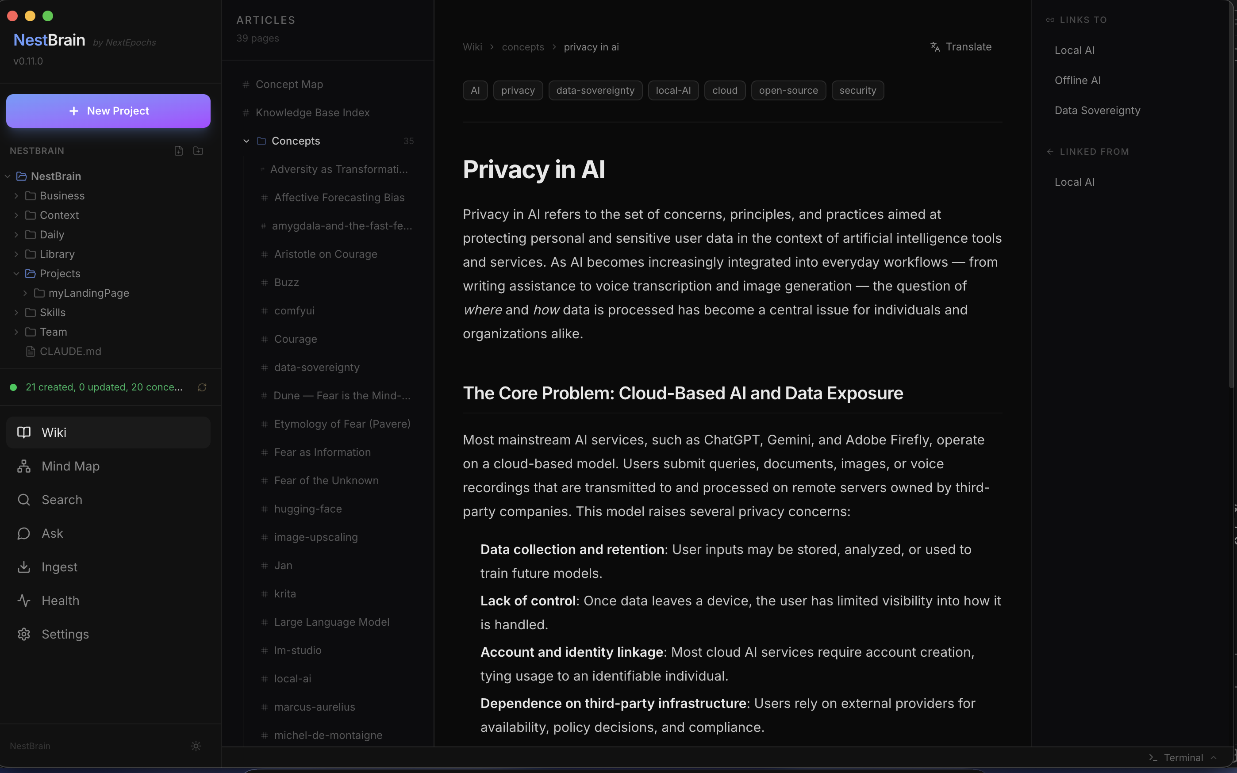Open the Ask chat icon
Image resolution: width=1237 pixels, height=773 pixels.
(x=24, y=533)
